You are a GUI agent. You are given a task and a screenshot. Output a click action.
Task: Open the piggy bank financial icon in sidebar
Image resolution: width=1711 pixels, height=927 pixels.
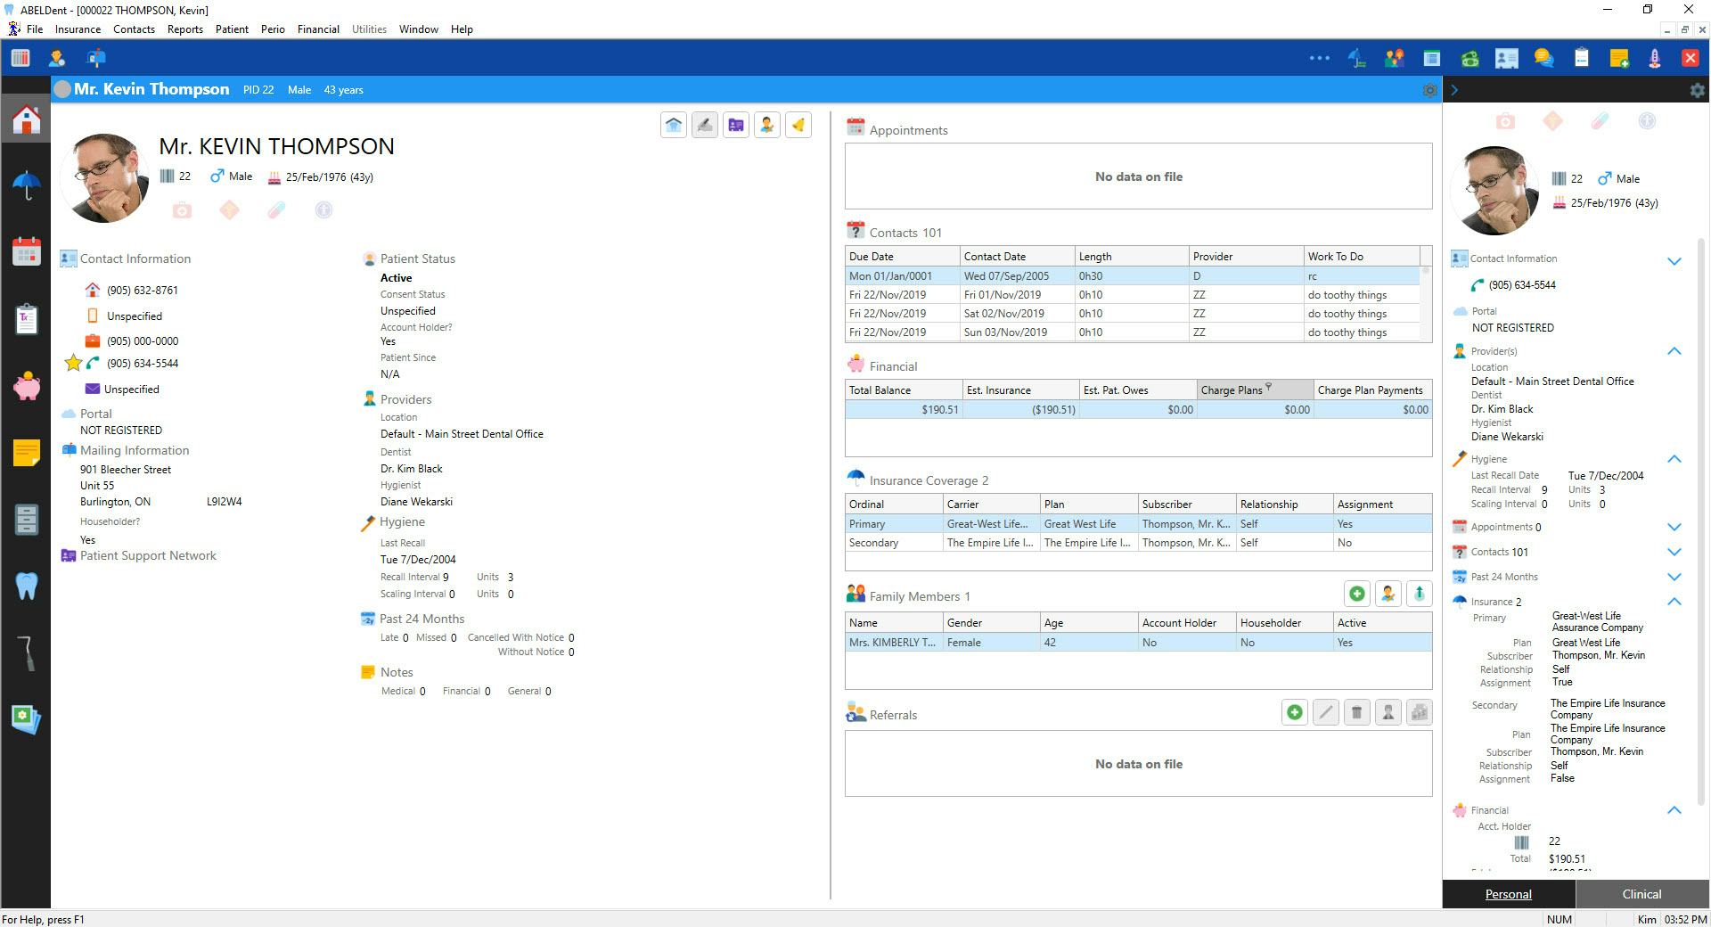(27, 385)
